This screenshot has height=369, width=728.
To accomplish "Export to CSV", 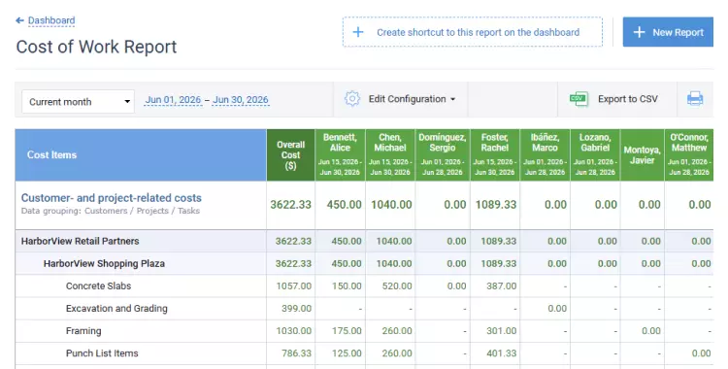I will (x=628, y=99).
